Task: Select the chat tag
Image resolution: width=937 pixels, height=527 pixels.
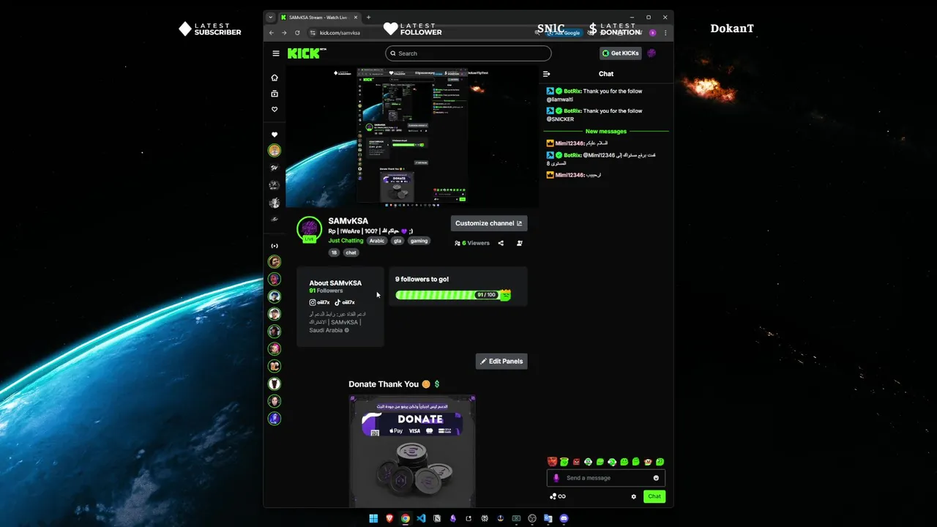Action: pos(351,253)
